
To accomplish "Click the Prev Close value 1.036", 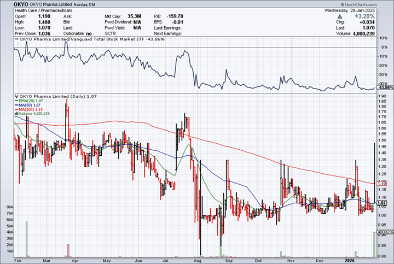I will [44, 34].
